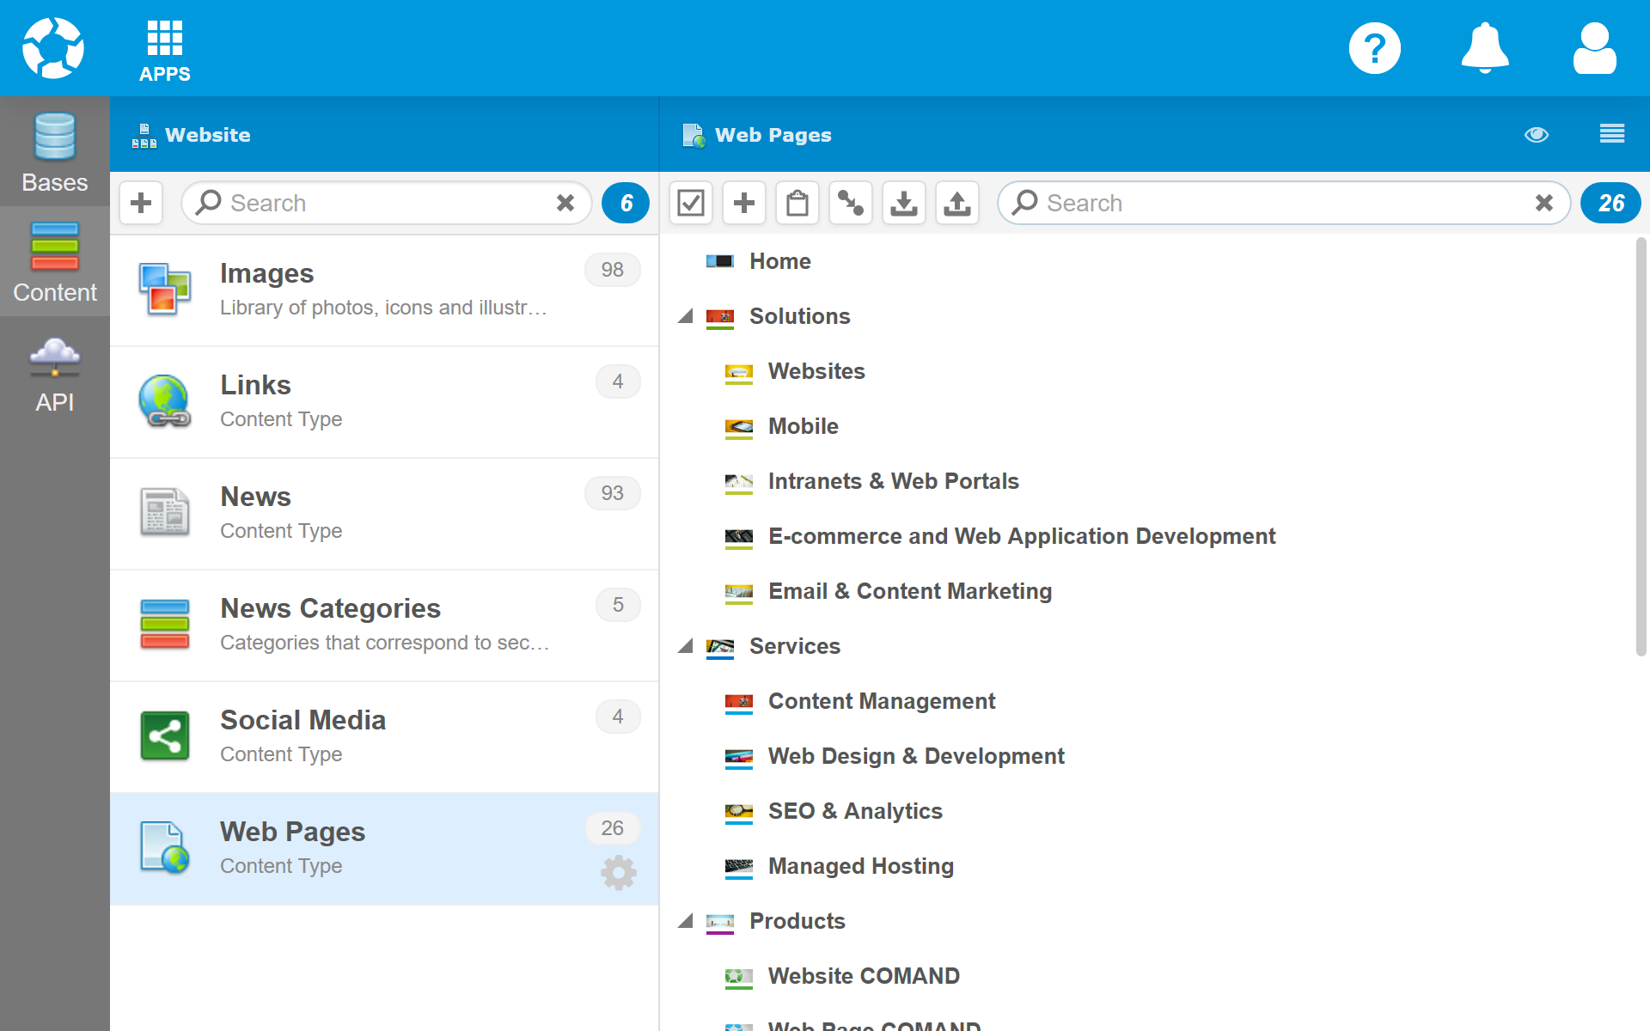This screenshot has height=1031, width=1650.
Task: Open the help question mark icon
Action: pyautogui.click(x=1375, y=48)
